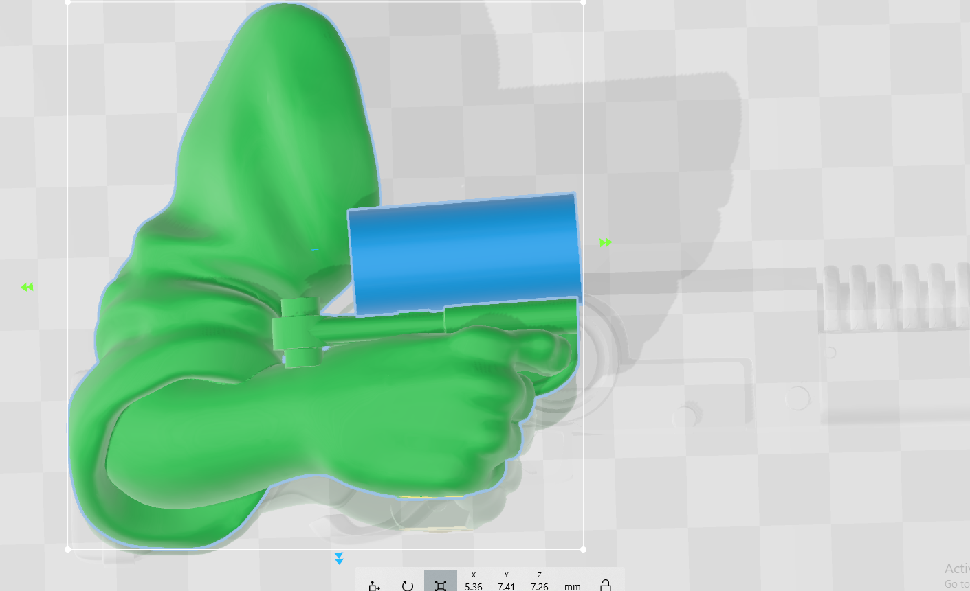Click the X dimension value 5.36
Viewport: 970px width, 591px height.
tap(473, 586)
